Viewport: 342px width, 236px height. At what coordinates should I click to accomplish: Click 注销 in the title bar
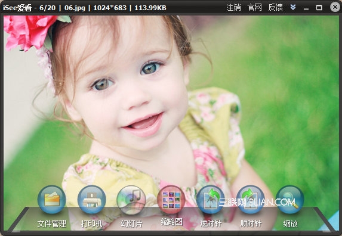coord(233,8)
